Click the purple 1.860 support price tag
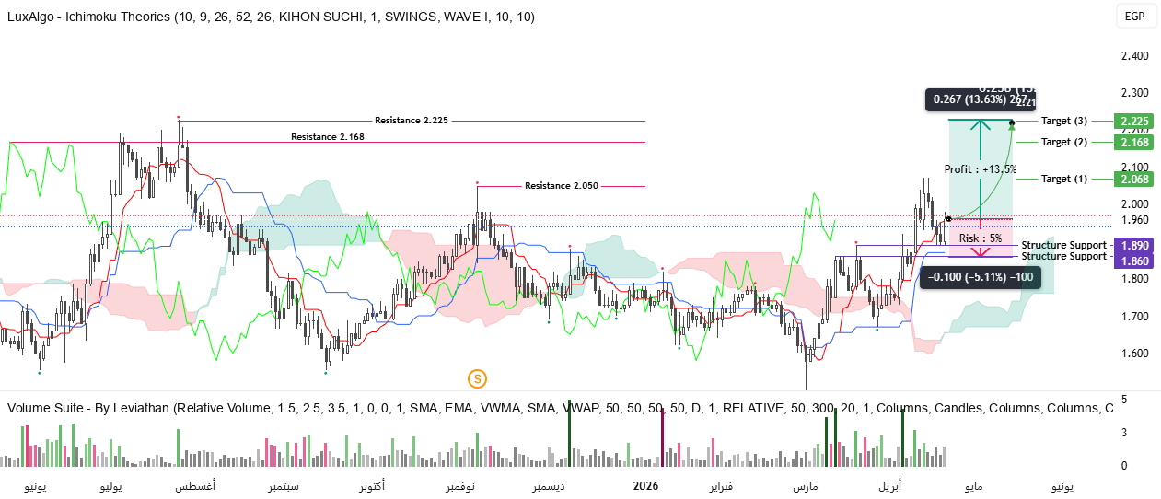Screen dimensions: 1161x499 [1132, 261]
